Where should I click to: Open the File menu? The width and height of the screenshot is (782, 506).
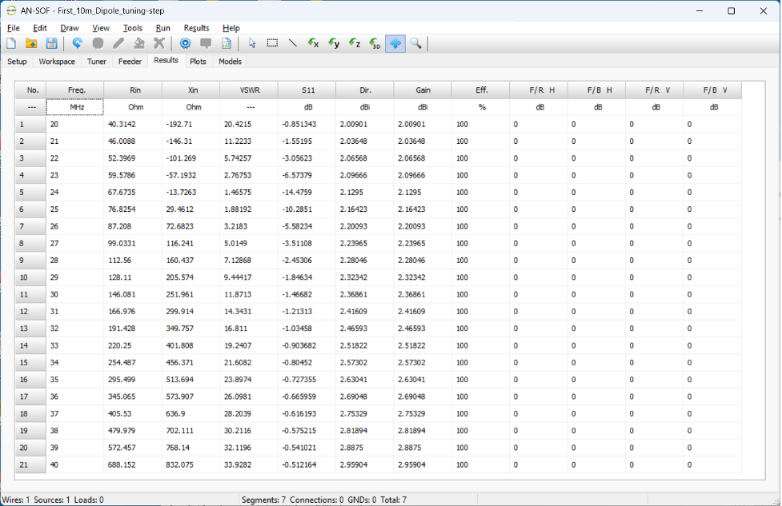[14, 28]
